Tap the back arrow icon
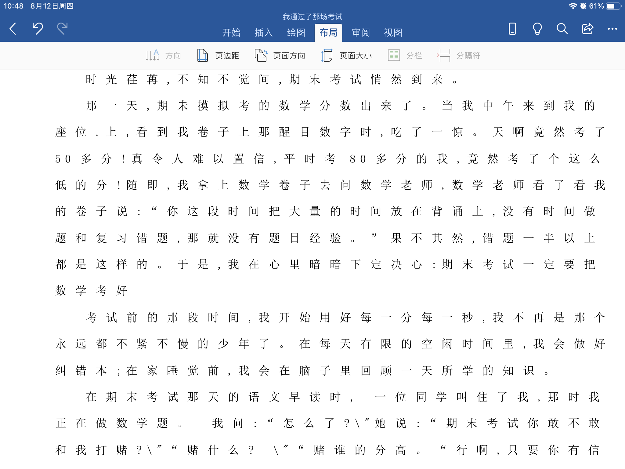 13,29
